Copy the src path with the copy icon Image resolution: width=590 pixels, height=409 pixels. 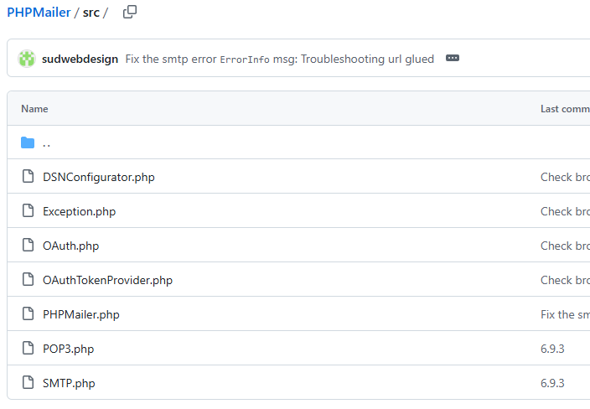click(x=130, y=12)
